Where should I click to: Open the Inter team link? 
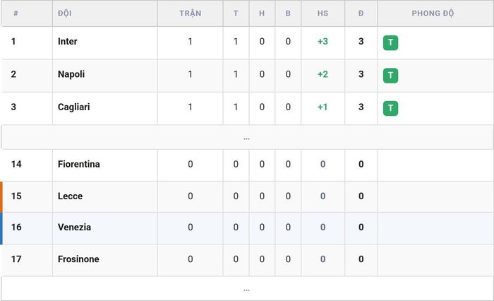(x=68, y=41)
